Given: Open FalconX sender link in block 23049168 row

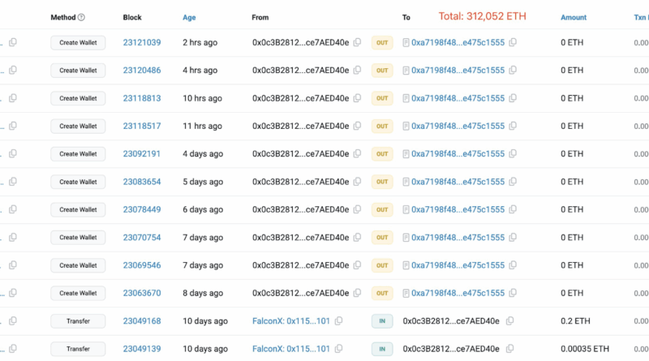Looking at the screenshot, I should (x=291, y=320).
